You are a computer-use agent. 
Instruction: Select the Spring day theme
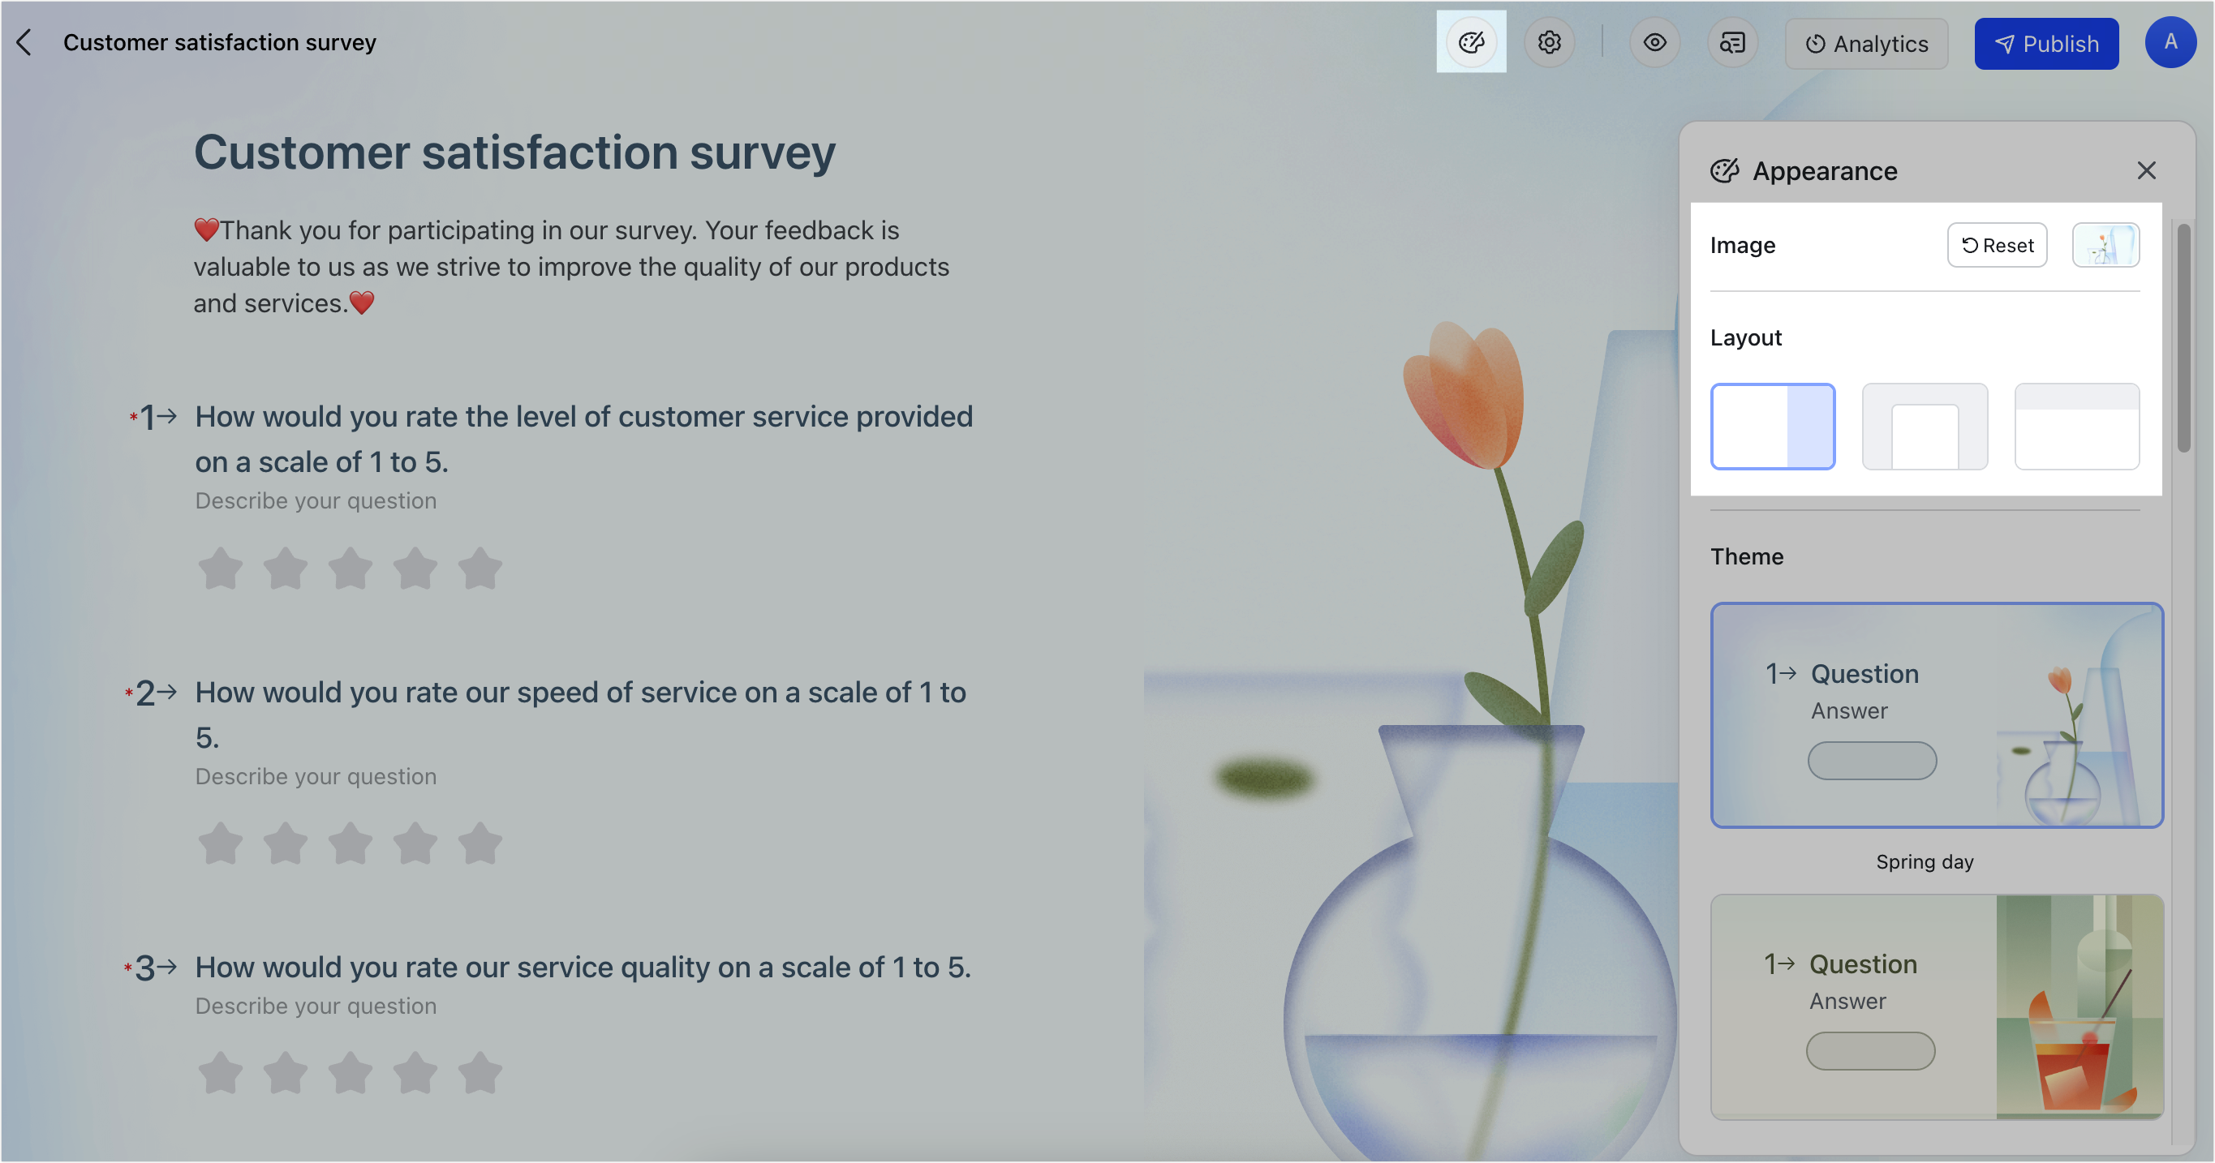click(1937, 715)
